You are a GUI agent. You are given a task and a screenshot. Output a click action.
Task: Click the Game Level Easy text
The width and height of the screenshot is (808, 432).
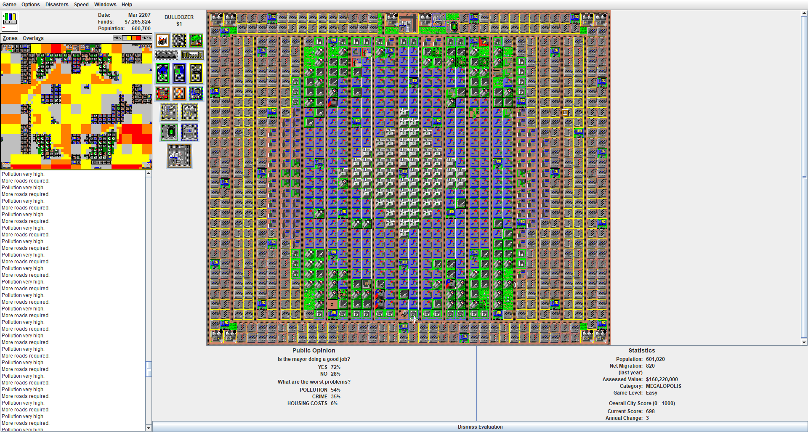click(x=651, y=393)
